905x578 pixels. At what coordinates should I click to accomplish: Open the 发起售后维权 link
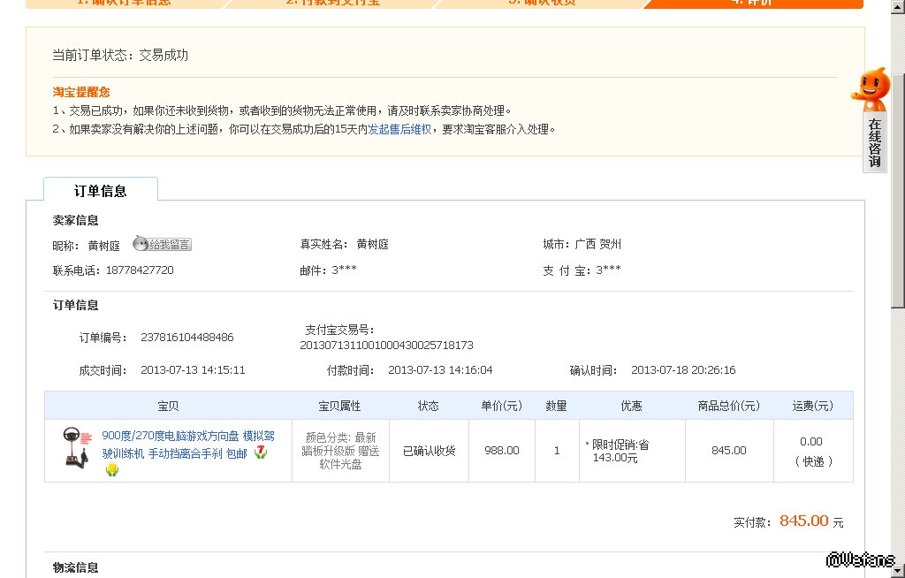(399, 129)
